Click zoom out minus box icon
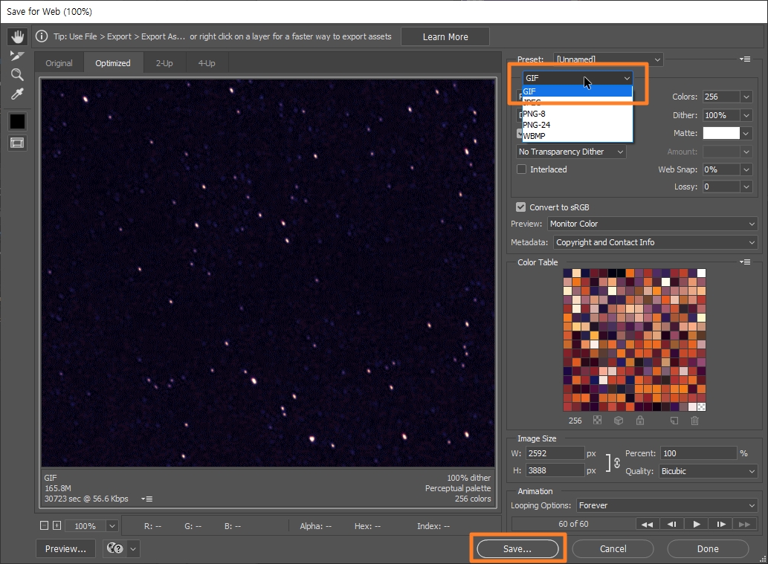 tap(44, 525)
